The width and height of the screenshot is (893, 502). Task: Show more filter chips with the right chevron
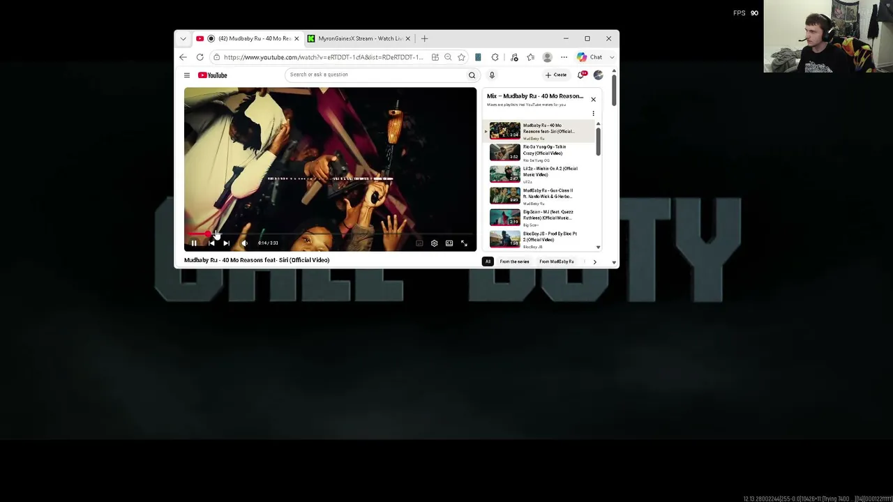tap(594, 261)
